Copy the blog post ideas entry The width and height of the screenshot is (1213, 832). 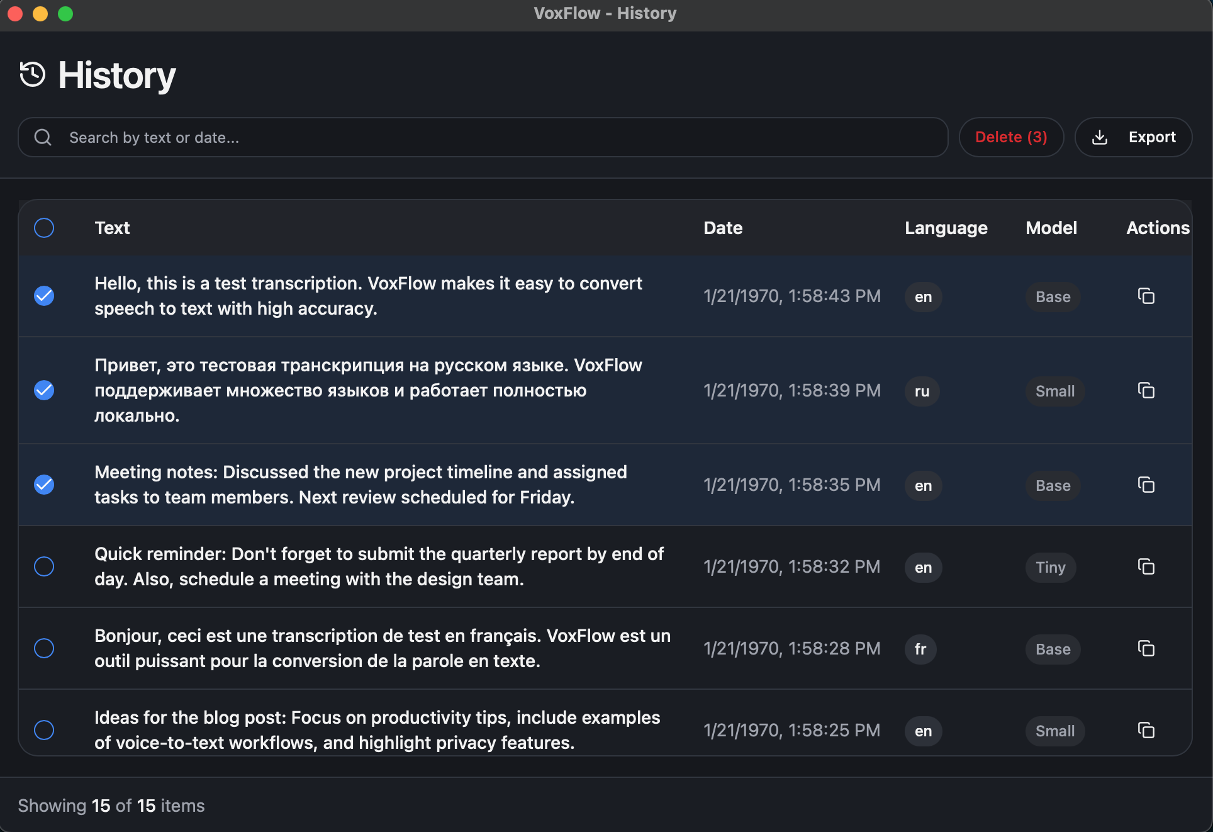[1146, 731]
